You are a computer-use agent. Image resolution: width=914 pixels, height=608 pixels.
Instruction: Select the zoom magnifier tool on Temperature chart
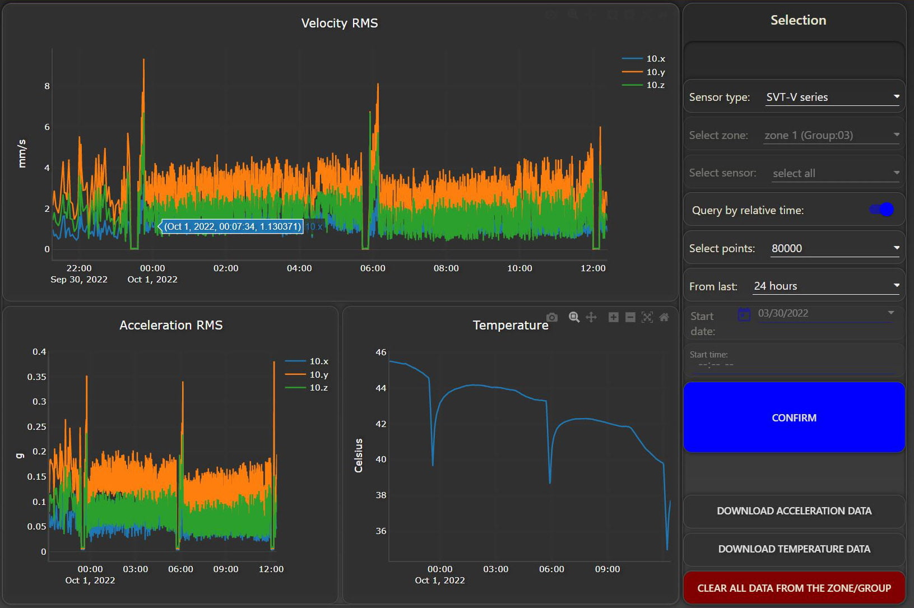574,317
